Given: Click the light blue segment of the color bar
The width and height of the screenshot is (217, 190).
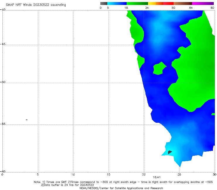Looking at the screenshot, I should coord(117,4).
